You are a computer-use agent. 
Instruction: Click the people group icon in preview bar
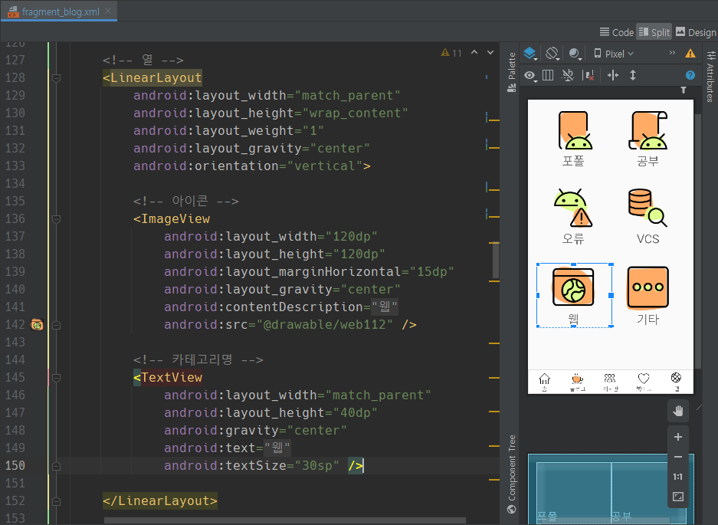coord(610,379)
